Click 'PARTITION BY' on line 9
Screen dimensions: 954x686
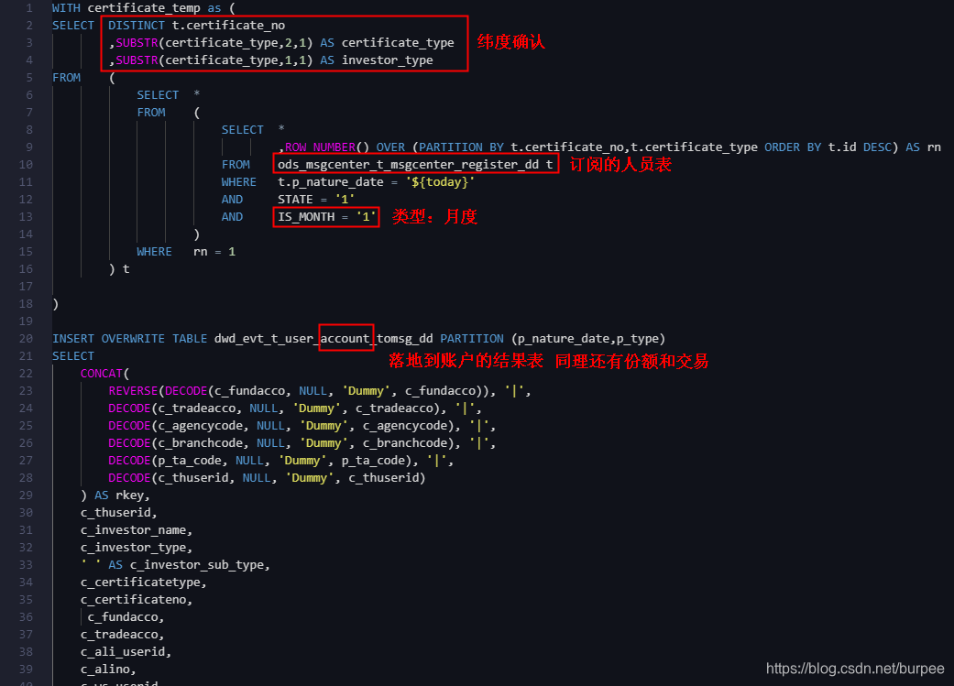point(461,147)
